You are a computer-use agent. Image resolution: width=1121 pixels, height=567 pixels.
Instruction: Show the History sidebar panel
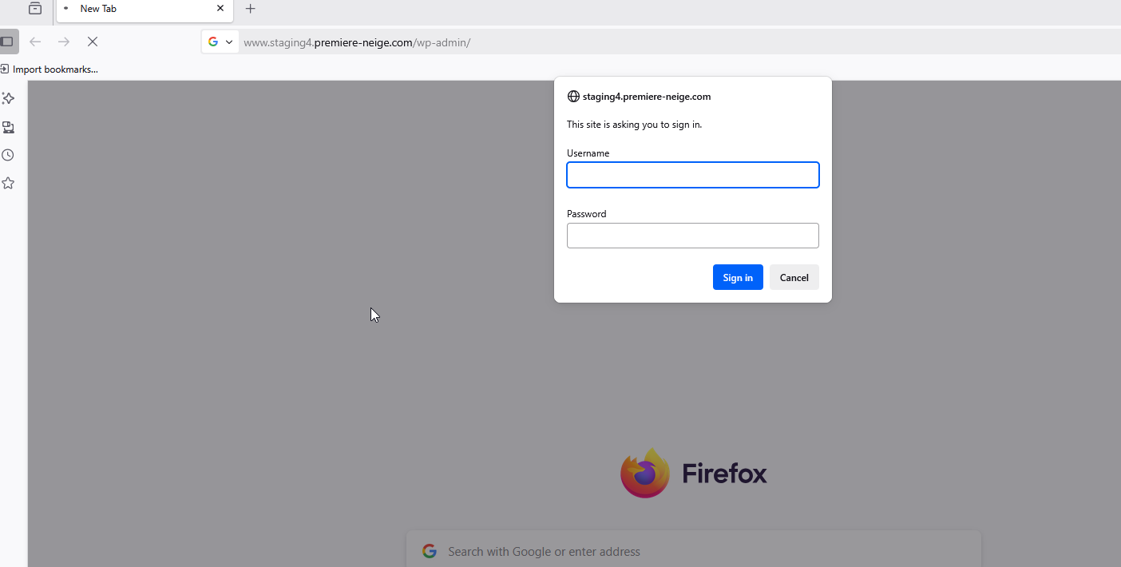click(x=8, y=155)
